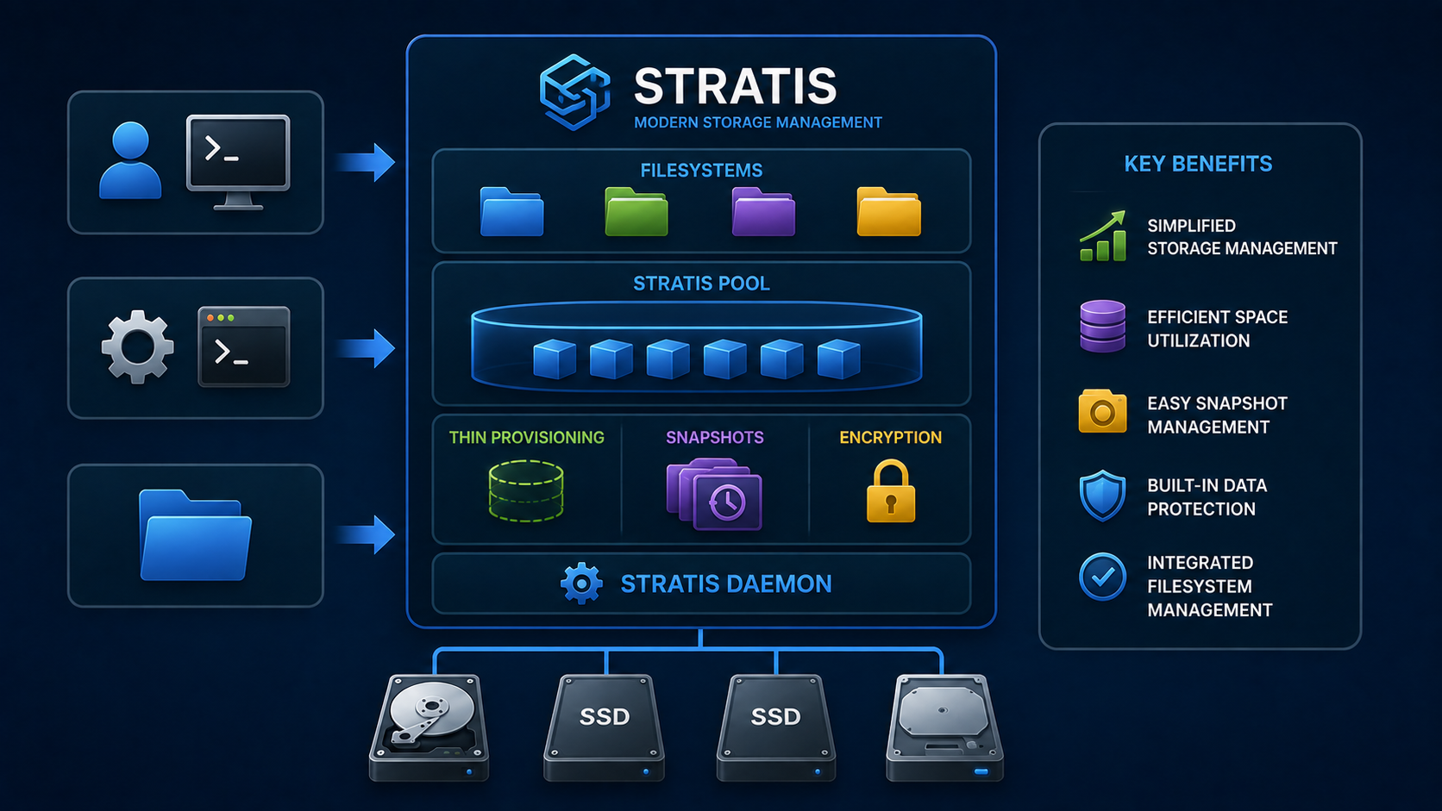Click the 'KEY BENEFITS' heading
1442x811 pixels.
pos(1198,164)
